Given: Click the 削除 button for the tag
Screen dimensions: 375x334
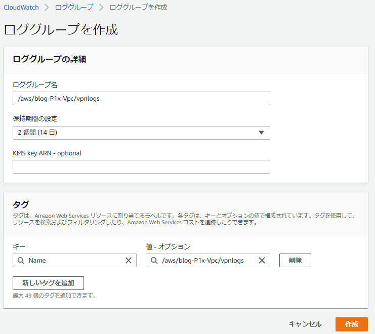Looking at the screenshot, I should coord(295,260).
